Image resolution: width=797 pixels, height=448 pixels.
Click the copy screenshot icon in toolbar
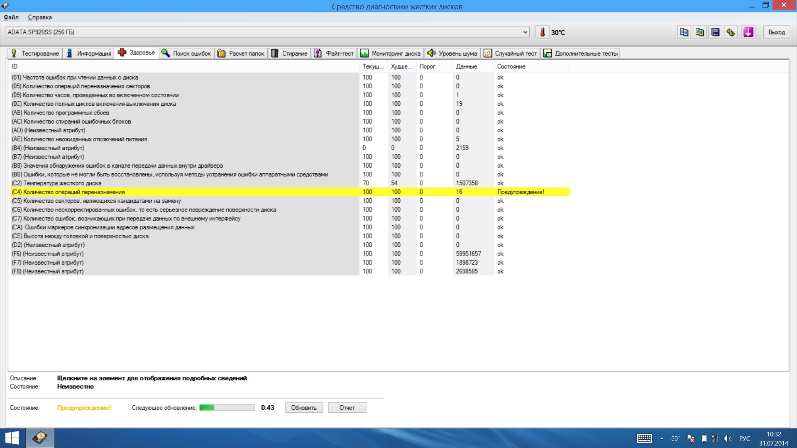[700, 32]
